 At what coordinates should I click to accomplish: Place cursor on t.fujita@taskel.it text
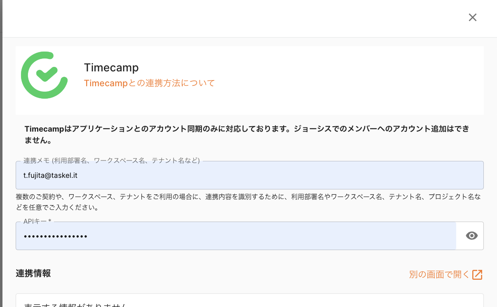50,175
